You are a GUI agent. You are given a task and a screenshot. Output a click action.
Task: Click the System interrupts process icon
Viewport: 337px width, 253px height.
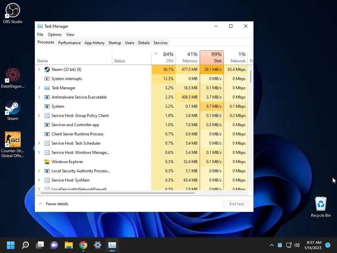pos(47,79)
